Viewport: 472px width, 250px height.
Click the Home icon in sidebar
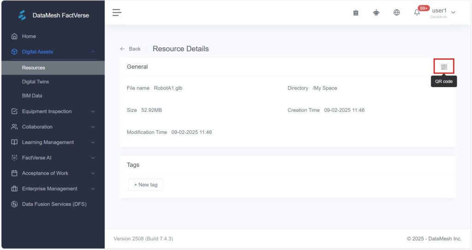point(14,36)
